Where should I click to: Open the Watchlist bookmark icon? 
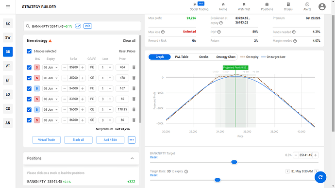(244, 4)
